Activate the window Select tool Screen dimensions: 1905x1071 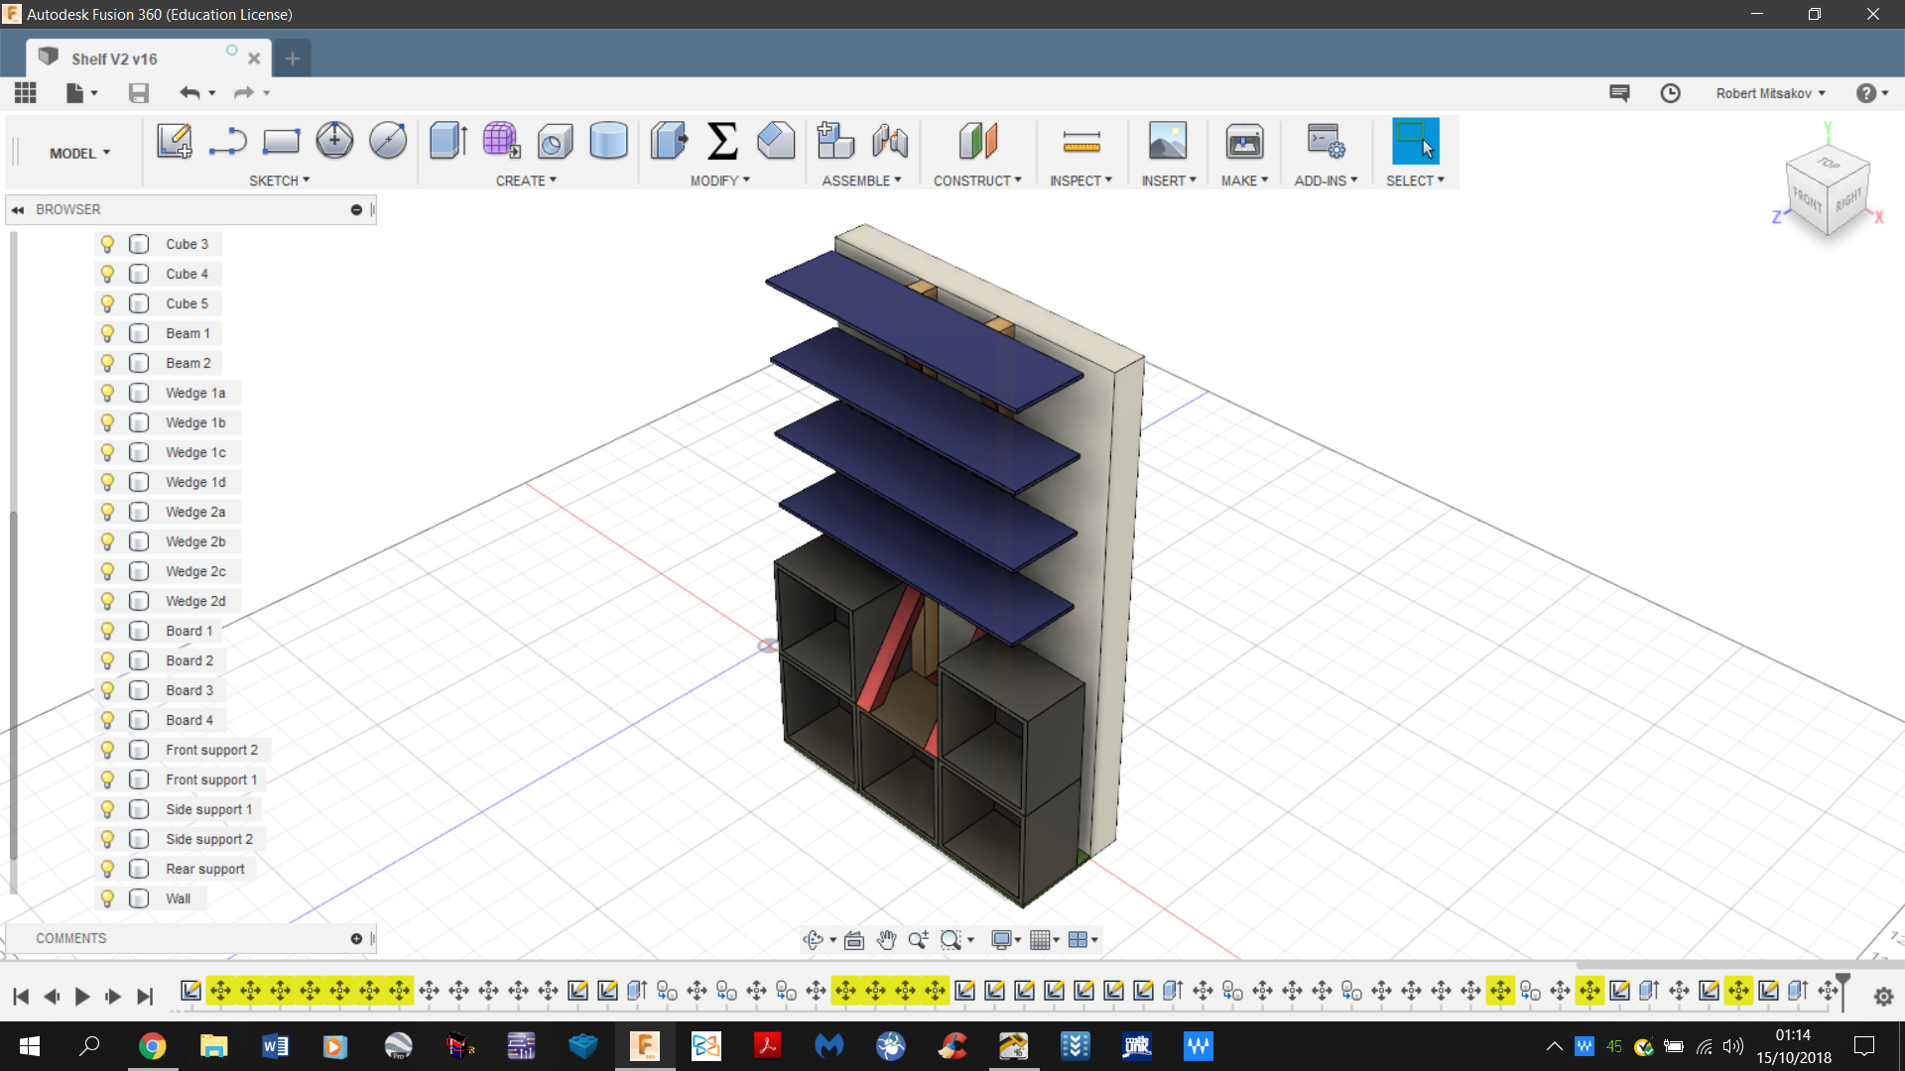[x=1415, y=141]
